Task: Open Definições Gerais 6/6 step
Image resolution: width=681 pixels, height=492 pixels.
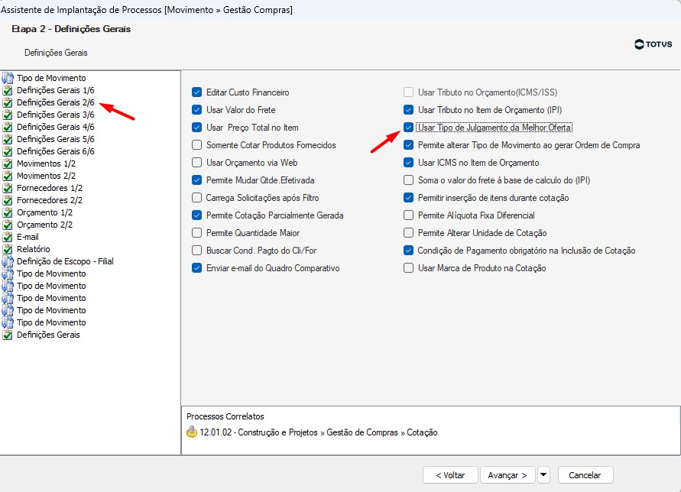Action: tap(55, 151)
